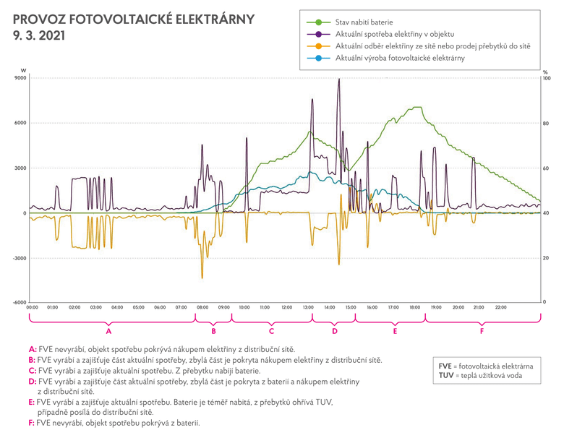Image resolution: width=564 pixels, height=438 pixels.
Task: Select section E label under the time axis
Action: point(395,332)
